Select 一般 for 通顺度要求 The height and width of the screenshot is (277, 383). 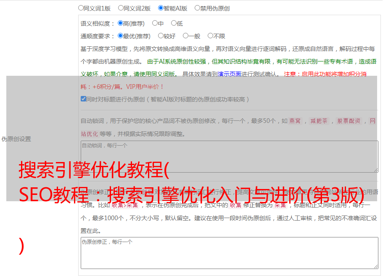pos(185,36)
